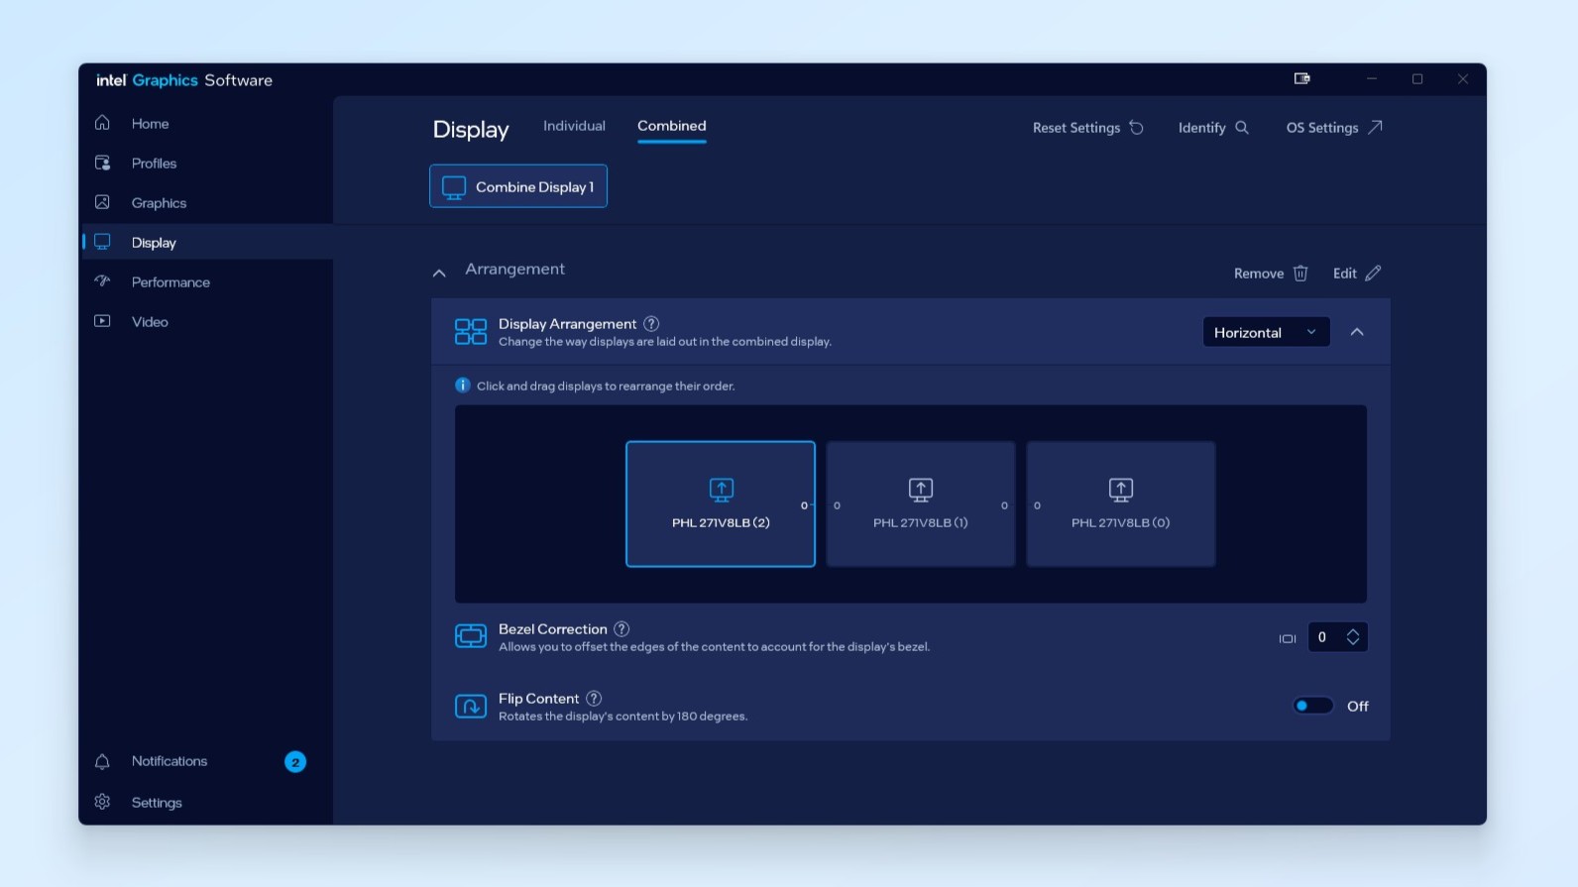The width and height of the screenshot is (1578, 887).
Task: Click the Edit pencil icon
Action: click(x=1373, y=273)
